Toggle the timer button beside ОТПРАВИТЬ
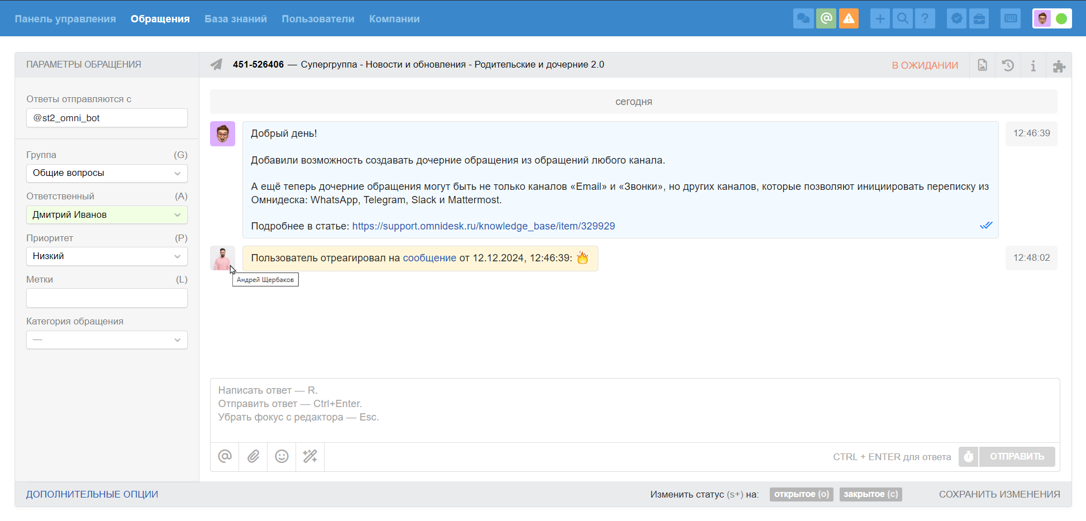1086x521 pixels. click(969, 457)
